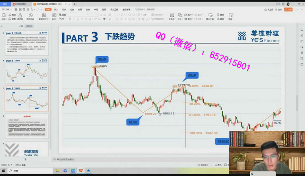Click the orange 分享 share button
This screenshot has width=305, height=176.
pyautogui.click(x=290, y=9)
